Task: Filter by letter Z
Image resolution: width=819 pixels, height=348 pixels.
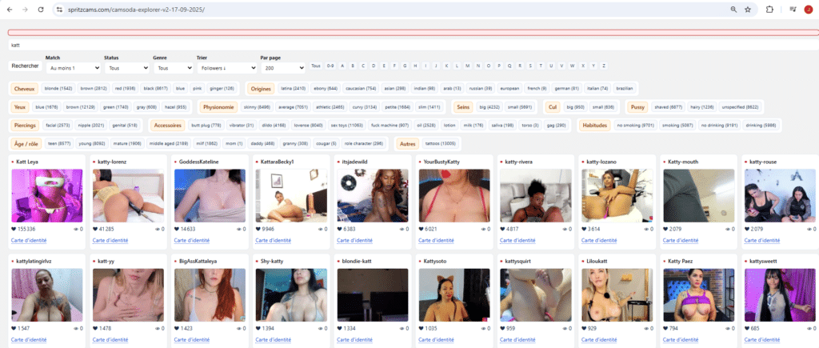Action: coord(604,66)
